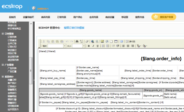Align text left

coord(124,46)
